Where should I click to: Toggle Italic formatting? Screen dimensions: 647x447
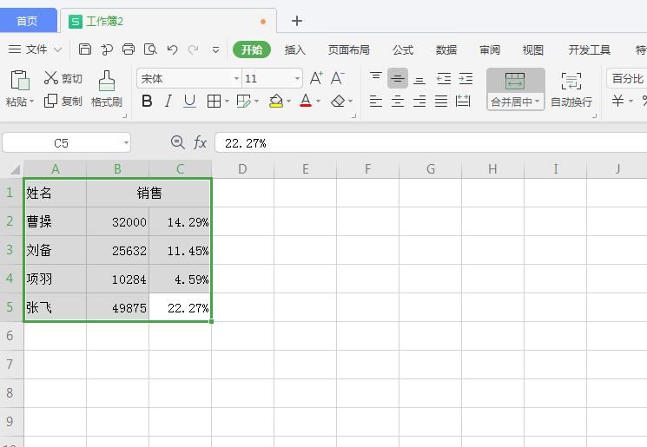pos(168,101)
